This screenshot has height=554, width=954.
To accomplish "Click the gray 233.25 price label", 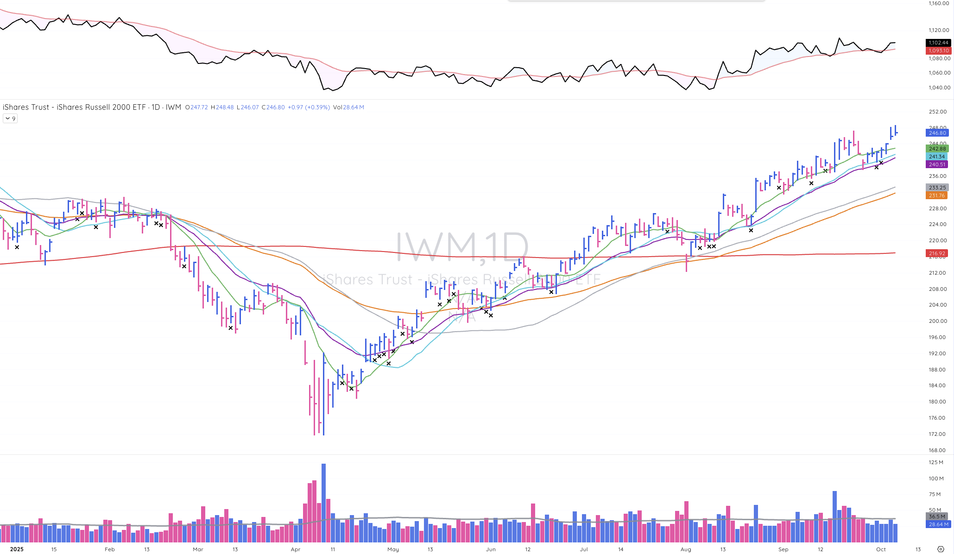I will [937, 188].
